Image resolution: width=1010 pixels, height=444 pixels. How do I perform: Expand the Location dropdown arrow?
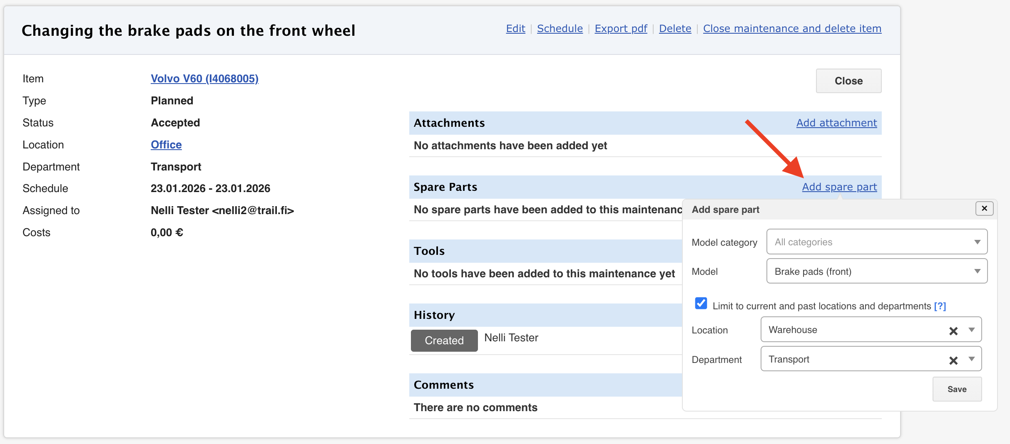[972, 330]
